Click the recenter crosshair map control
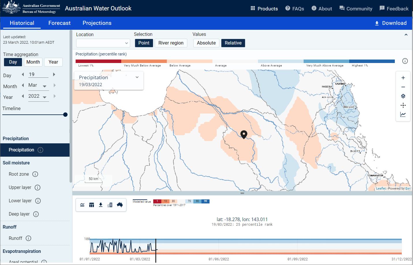The height and width of the screenshot is (265, 413). click(403, 105)
